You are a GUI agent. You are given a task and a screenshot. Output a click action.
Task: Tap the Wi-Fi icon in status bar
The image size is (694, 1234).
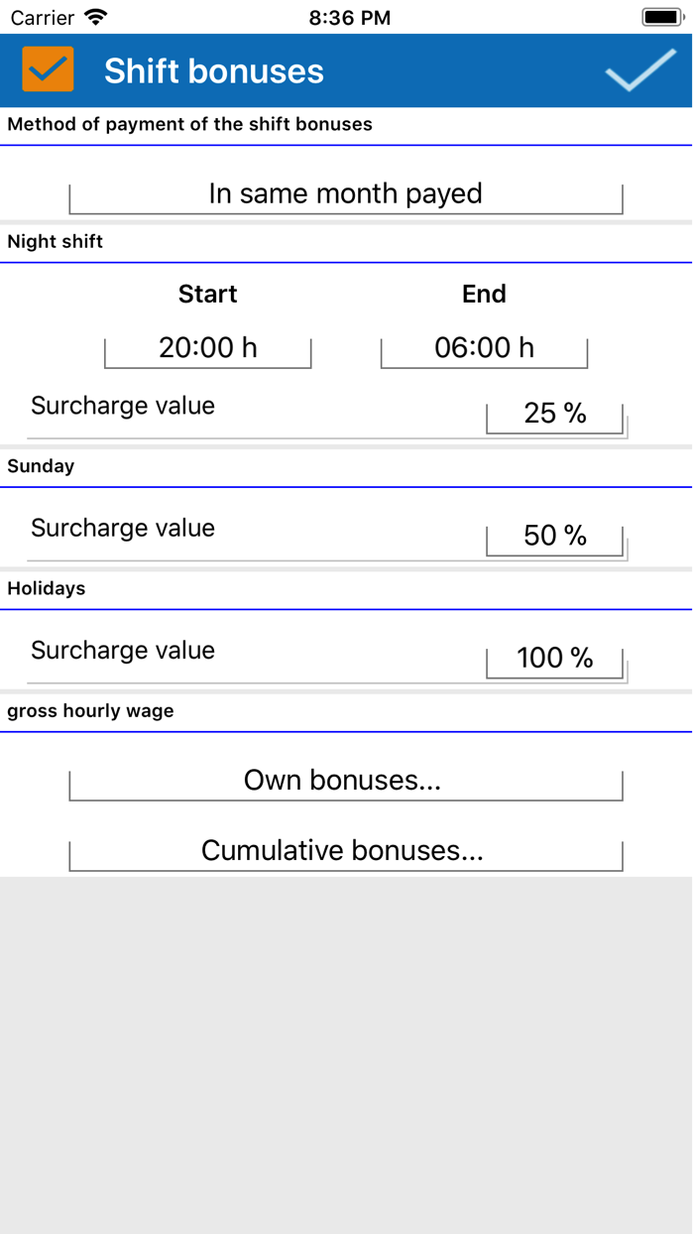(x=96, y=16)
